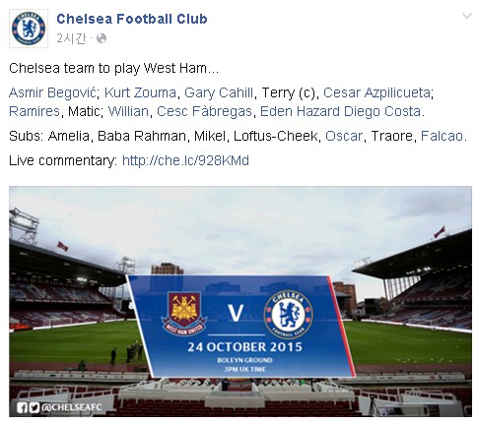Click the West Ham United crest in image
Viewport: 477px width, 422px height.
[x=184, y=314]
